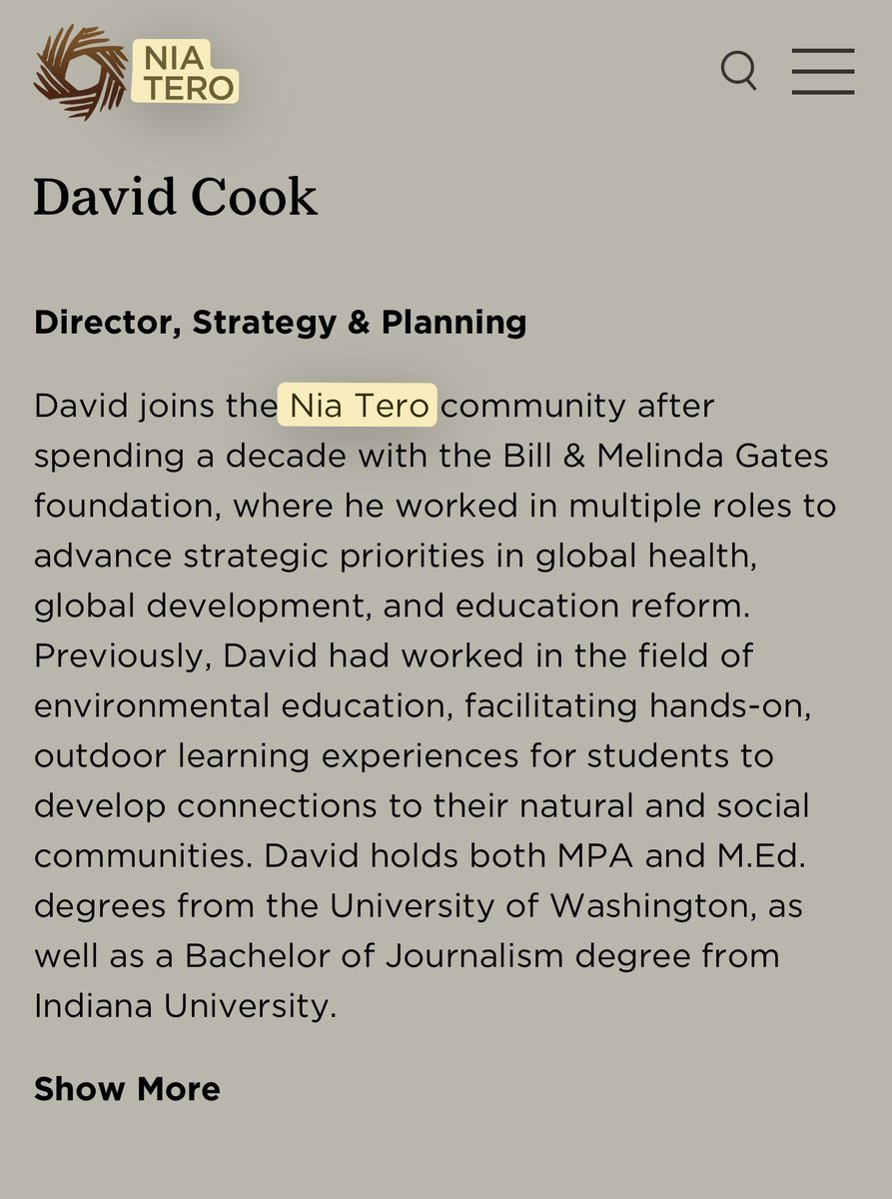Click the Director, Strategy & Planning title

[280, 323]
